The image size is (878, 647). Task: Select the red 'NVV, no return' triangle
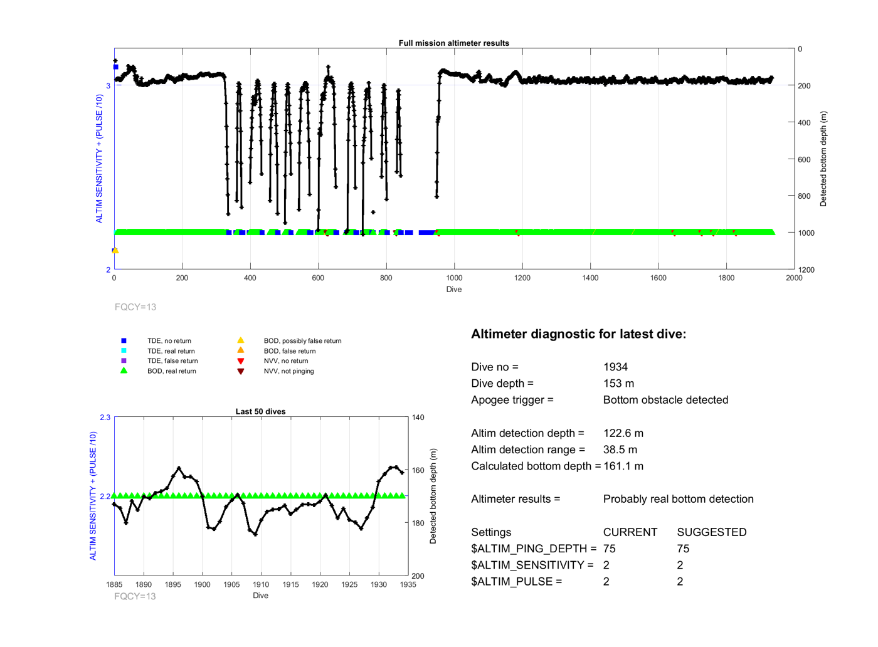point(240,361)
